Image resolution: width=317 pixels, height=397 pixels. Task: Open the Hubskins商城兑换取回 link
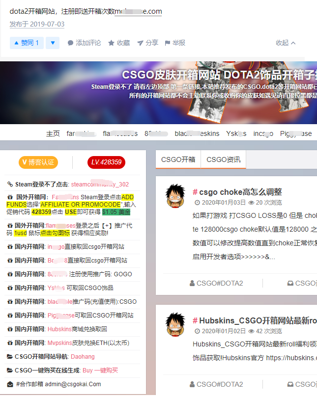click(77, 329)
